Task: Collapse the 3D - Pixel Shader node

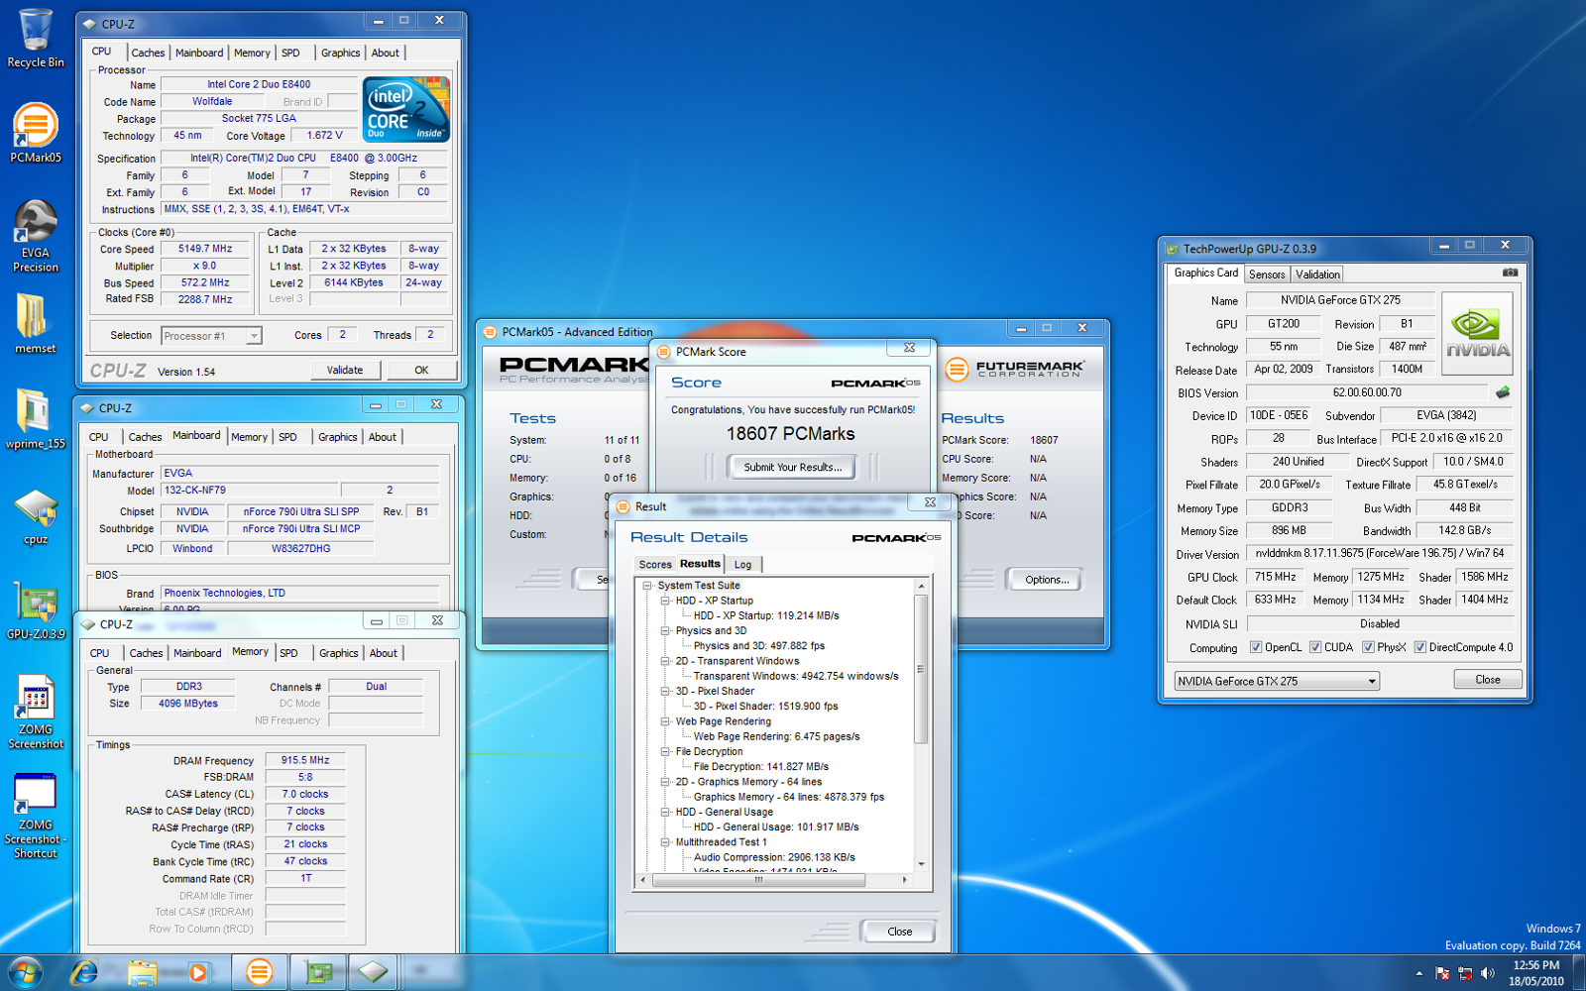Action: [665, 691]
